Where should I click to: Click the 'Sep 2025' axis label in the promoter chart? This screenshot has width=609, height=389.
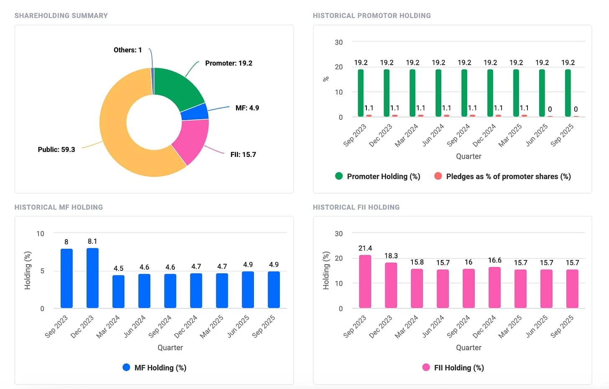562,135
